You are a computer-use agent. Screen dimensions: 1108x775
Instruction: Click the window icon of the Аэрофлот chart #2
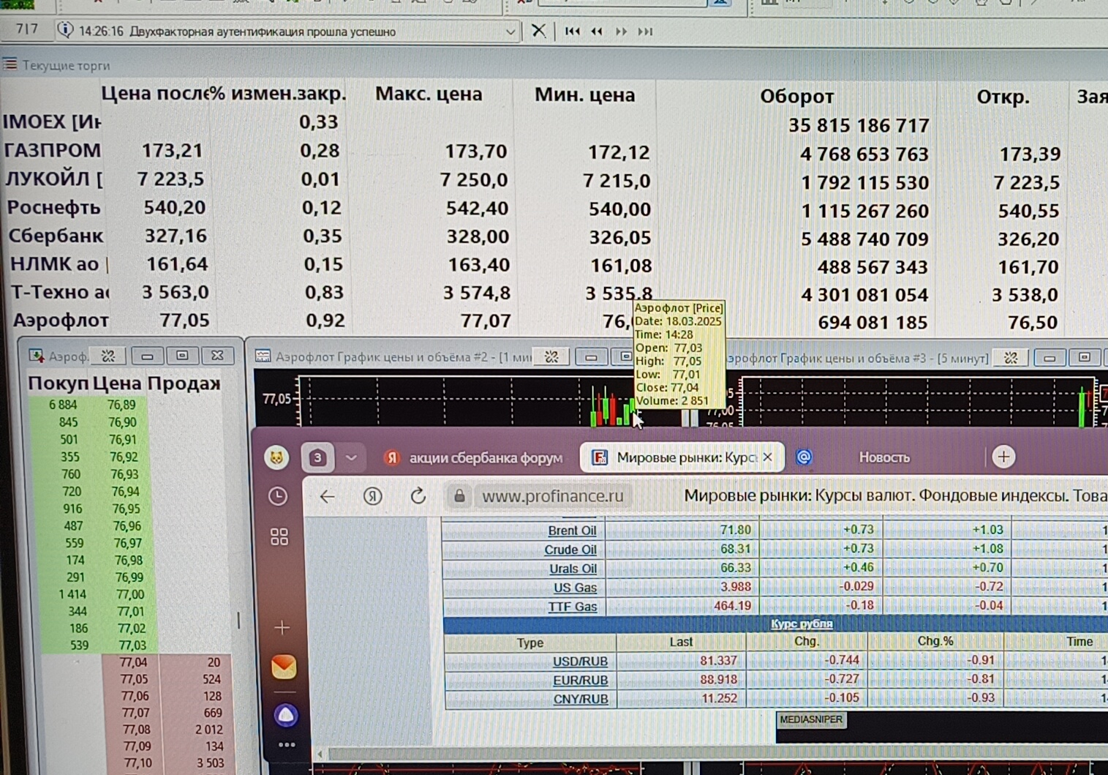(x=263, y=356)
